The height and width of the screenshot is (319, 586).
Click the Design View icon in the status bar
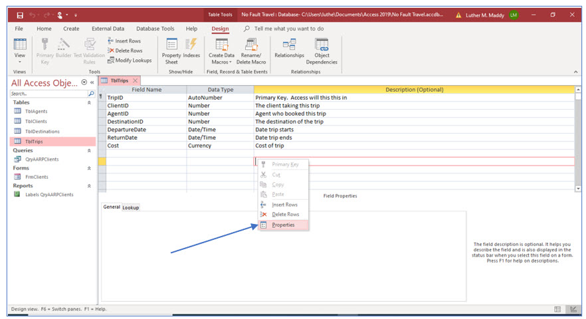(x=573, y=309)
